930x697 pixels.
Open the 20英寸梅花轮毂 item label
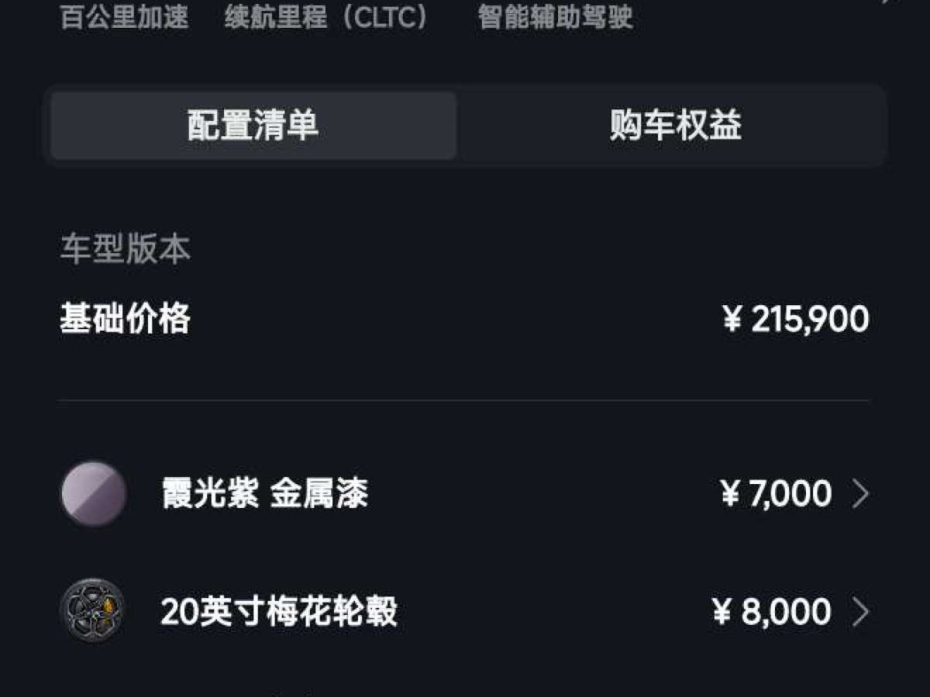(279, 613)
